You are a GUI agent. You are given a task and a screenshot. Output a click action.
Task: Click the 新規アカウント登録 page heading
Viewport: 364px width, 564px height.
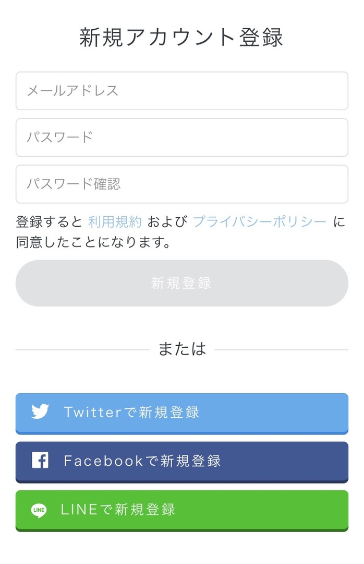(181, 38)
